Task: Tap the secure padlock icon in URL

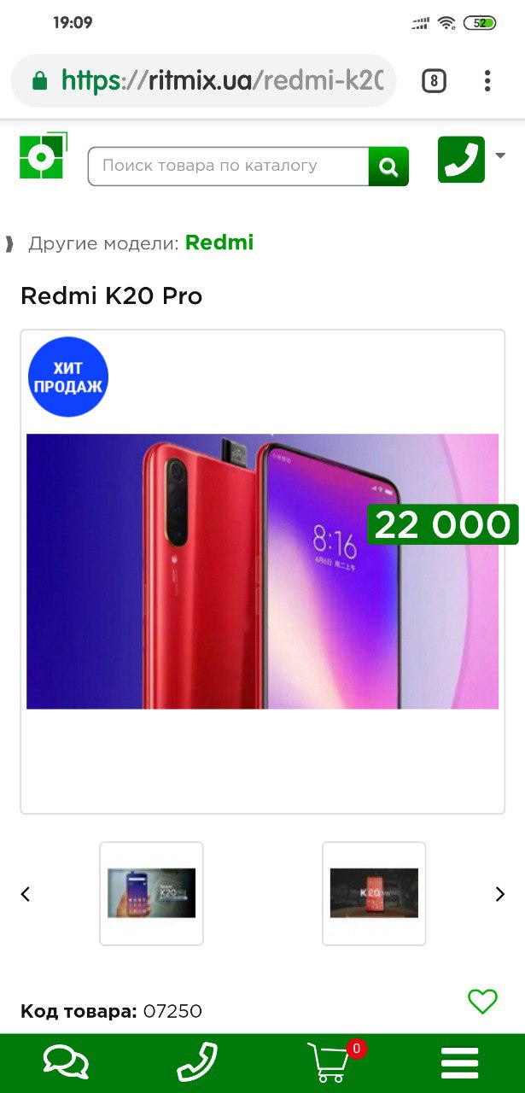Action: 39,81
